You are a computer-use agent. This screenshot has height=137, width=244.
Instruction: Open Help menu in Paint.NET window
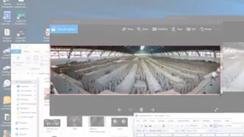click(227, 121)
